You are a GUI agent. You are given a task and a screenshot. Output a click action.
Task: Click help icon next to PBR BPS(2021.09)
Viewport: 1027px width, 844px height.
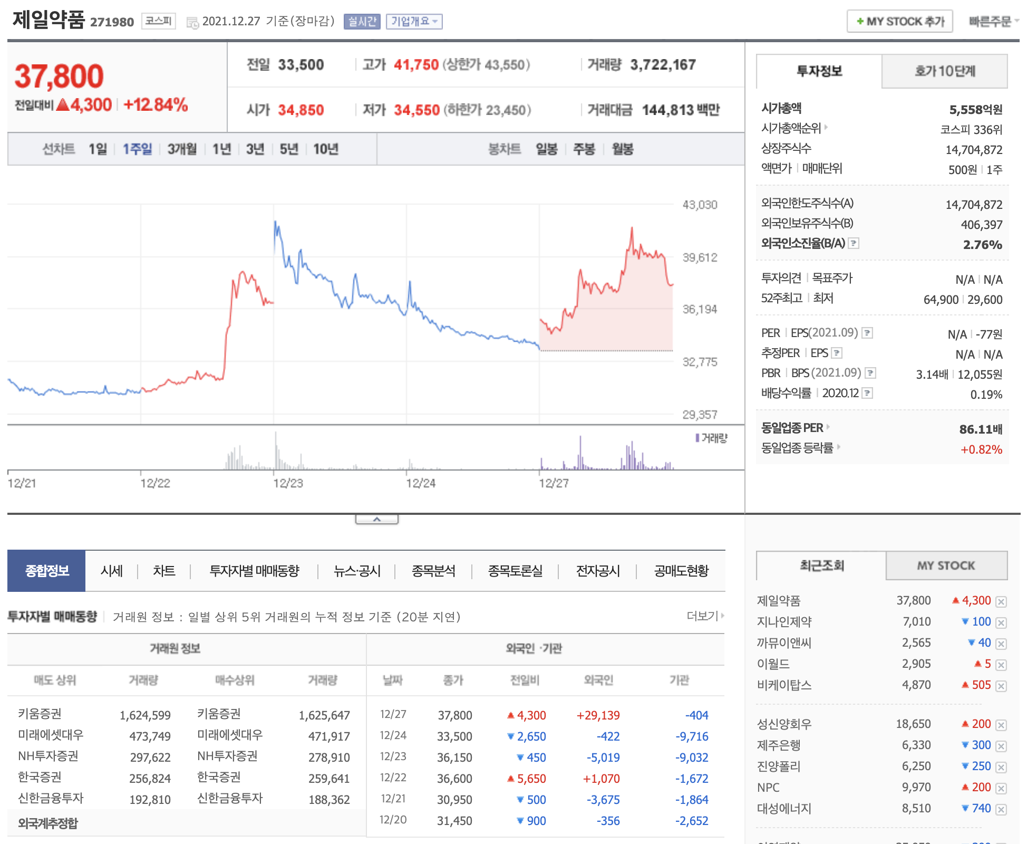click(870, 373)
